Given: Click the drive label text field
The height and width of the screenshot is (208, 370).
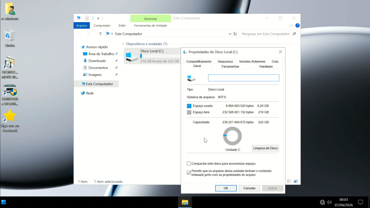Looking at the screenshot, I should 244,78.
